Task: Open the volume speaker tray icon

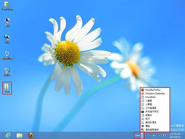Action: (x=154, y=136)
